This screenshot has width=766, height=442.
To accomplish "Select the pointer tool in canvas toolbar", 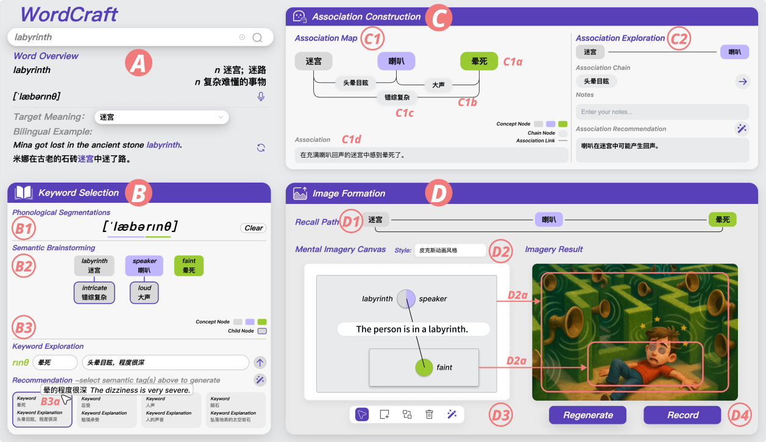I will click(362, 415).
